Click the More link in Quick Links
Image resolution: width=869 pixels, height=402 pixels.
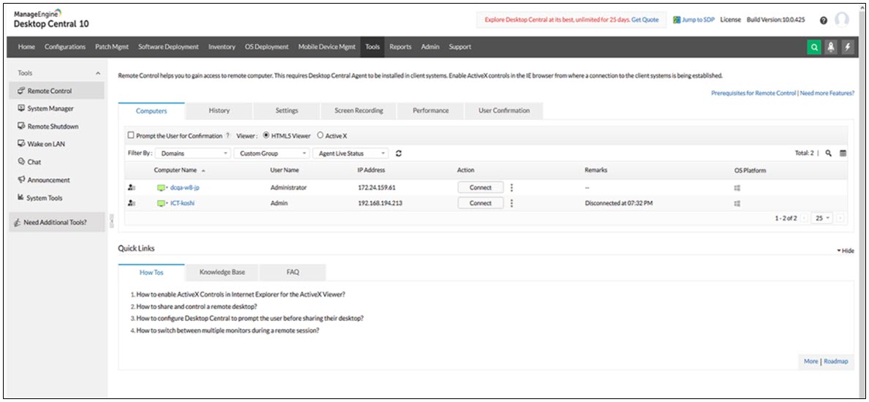click(810, 361)
